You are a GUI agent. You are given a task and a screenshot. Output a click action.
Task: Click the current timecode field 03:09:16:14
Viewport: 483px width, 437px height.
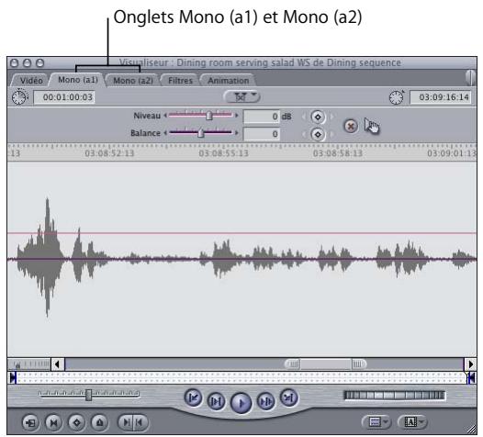pyautogui.click(x=440, y=97)
